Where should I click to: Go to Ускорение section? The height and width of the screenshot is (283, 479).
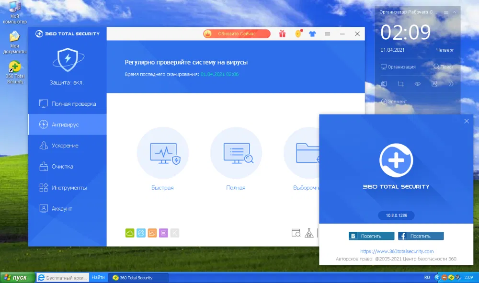tap(68, 146)
